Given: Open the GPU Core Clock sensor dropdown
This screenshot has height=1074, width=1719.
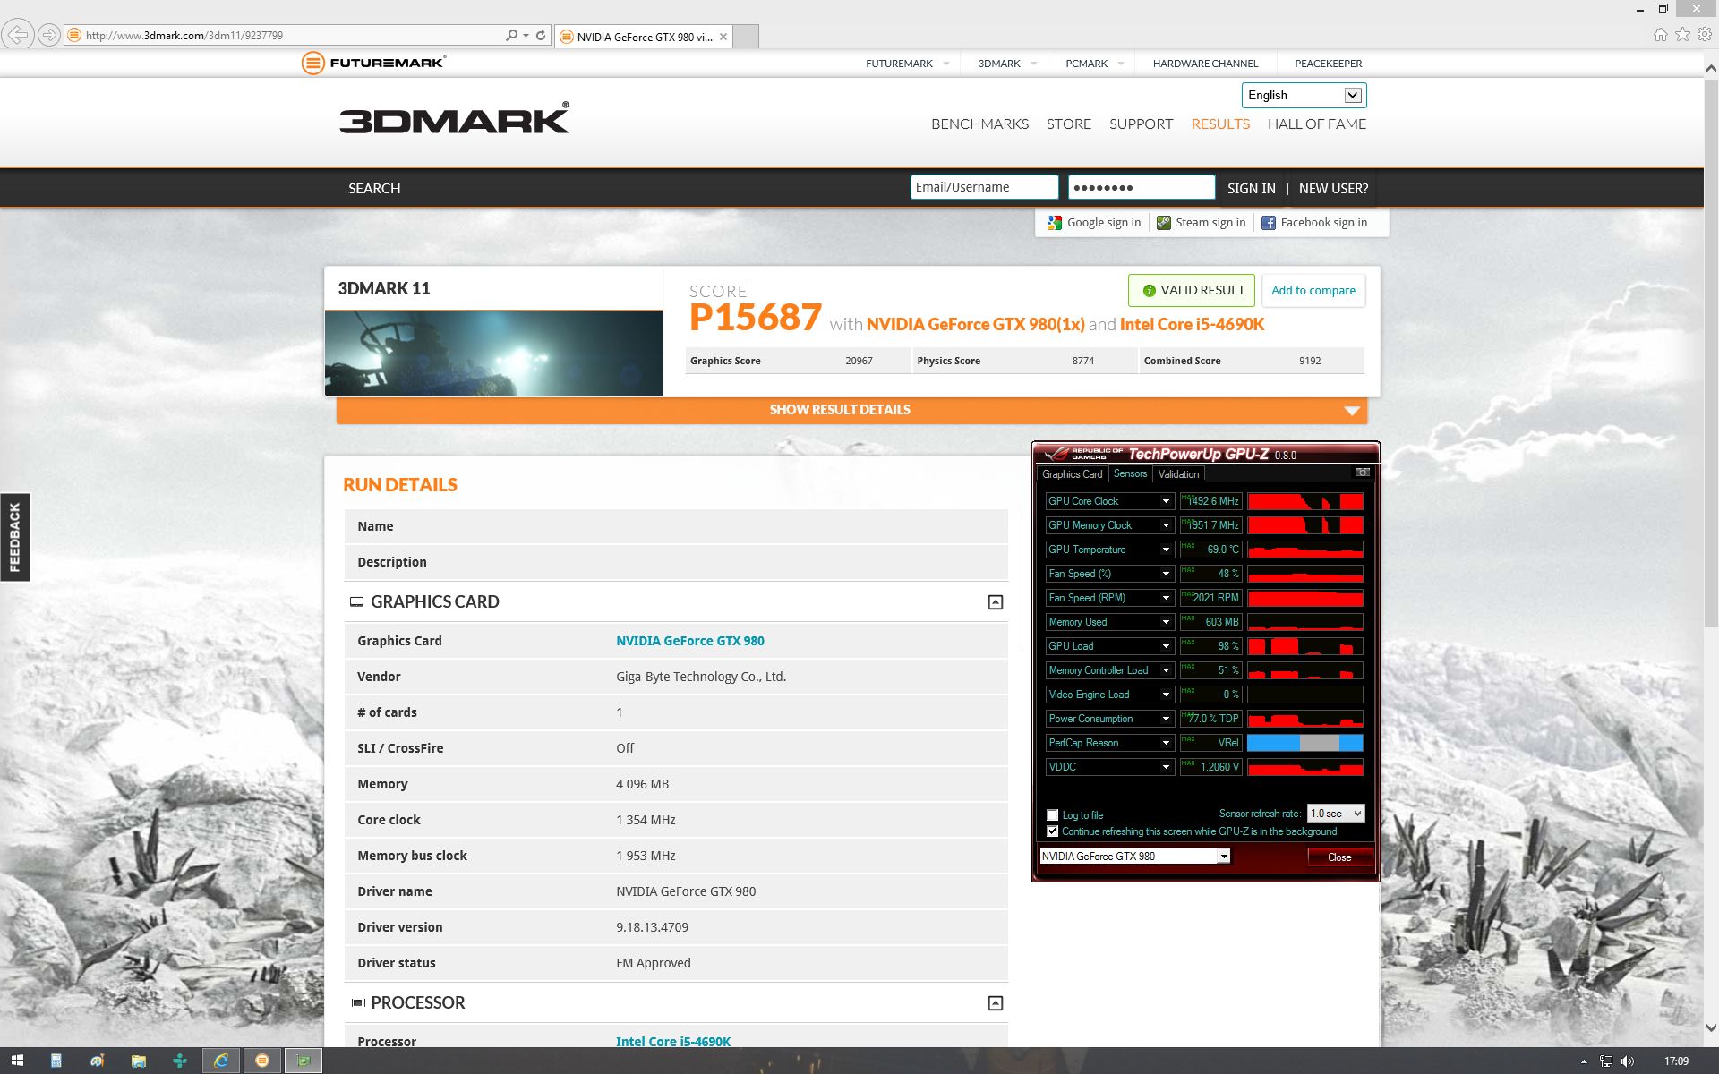Looking at the screenshot, I should (x=1166, y=501).
